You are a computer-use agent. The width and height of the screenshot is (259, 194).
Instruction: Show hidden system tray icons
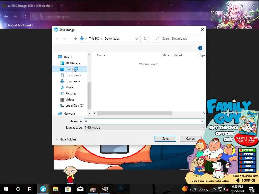(x=214, y=189)
